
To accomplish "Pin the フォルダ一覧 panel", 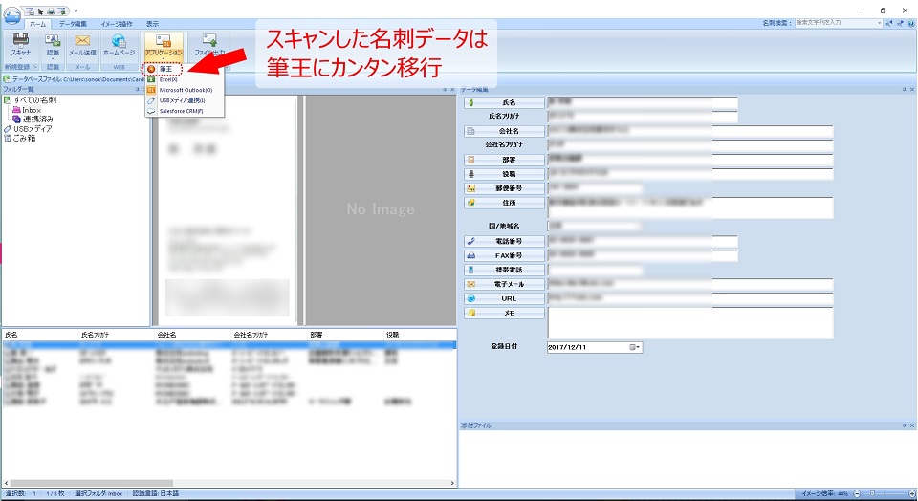I will [x=138, y=90].
